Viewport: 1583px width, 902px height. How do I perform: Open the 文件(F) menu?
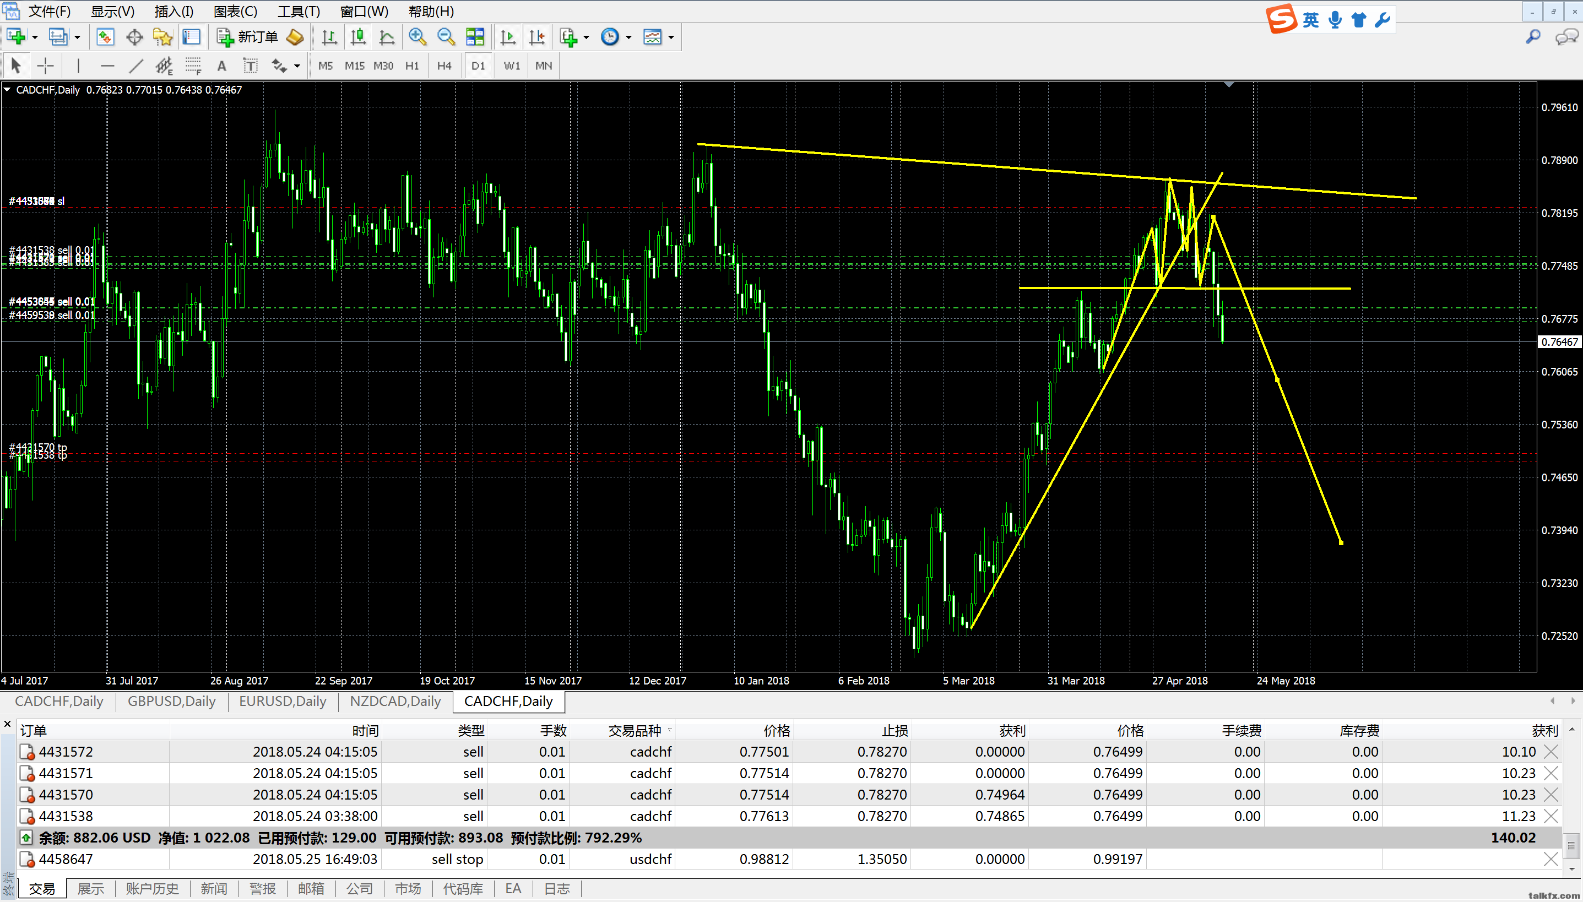pos(50,11)
